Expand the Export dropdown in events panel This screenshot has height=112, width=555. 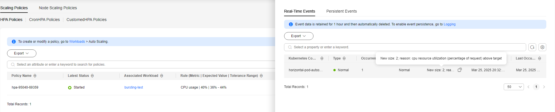(x=299, y=36)
